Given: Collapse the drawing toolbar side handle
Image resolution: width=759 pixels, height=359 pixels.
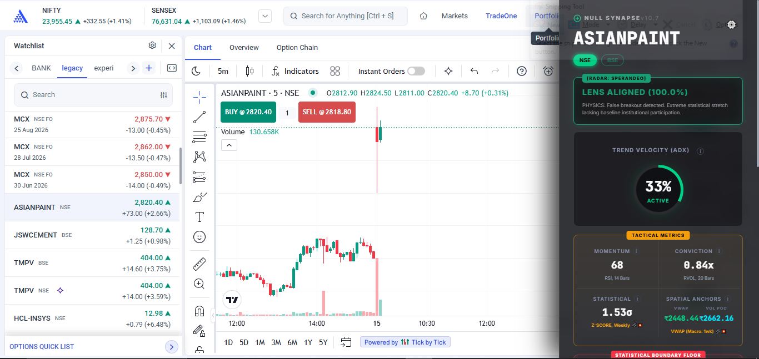Looking at the screenshot, I should click(213, 316).
